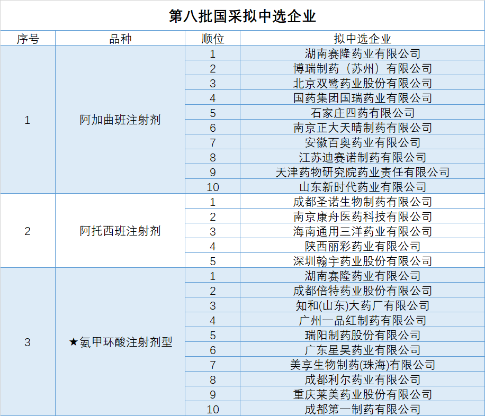Click the 阿托西班注射剂 cell
The height and width of the screenshot is (416, 485).
[x=120, y=231]
